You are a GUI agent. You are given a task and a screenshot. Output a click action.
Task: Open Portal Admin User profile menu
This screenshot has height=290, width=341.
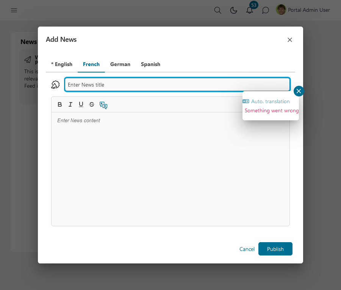click(303, 10)
